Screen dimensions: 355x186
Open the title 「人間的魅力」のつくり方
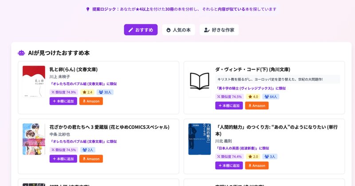[x=276, y=130]
